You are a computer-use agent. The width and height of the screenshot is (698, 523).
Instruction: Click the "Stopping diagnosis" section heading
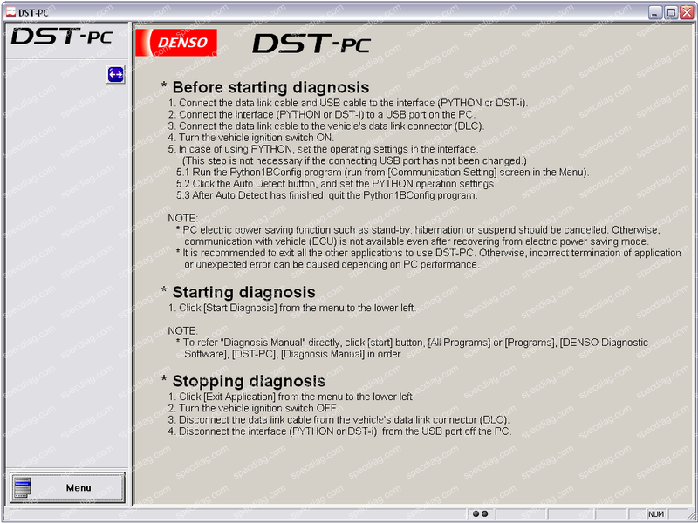(249, 382)
